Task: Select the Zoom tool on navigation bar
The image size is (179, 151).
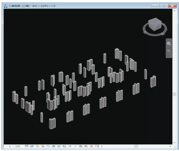Action: point(169,51)
